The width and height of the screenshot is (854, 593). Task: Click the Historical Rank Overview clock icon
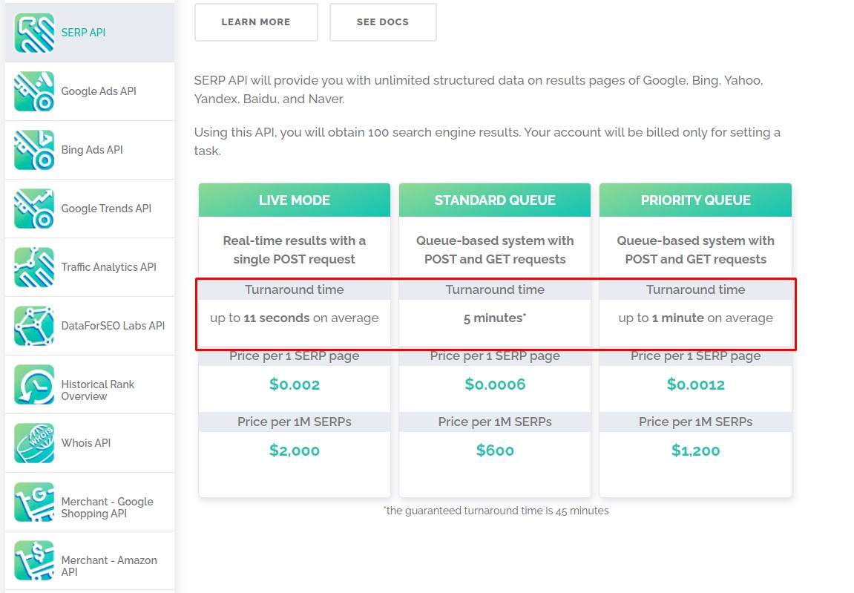point(34,384)
